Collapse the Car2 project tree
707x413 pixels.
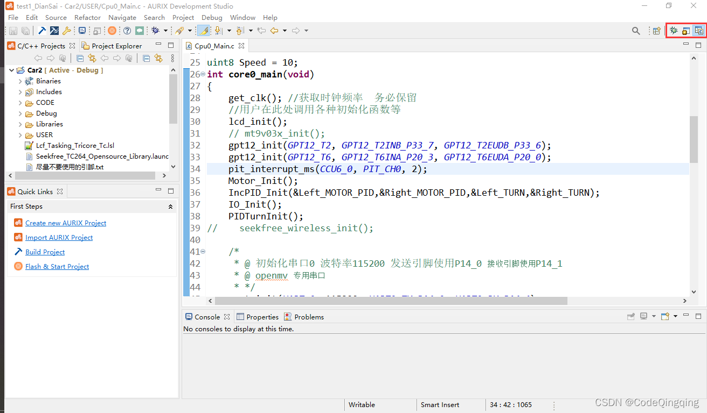pyautogui.click(x=11, y=70)
